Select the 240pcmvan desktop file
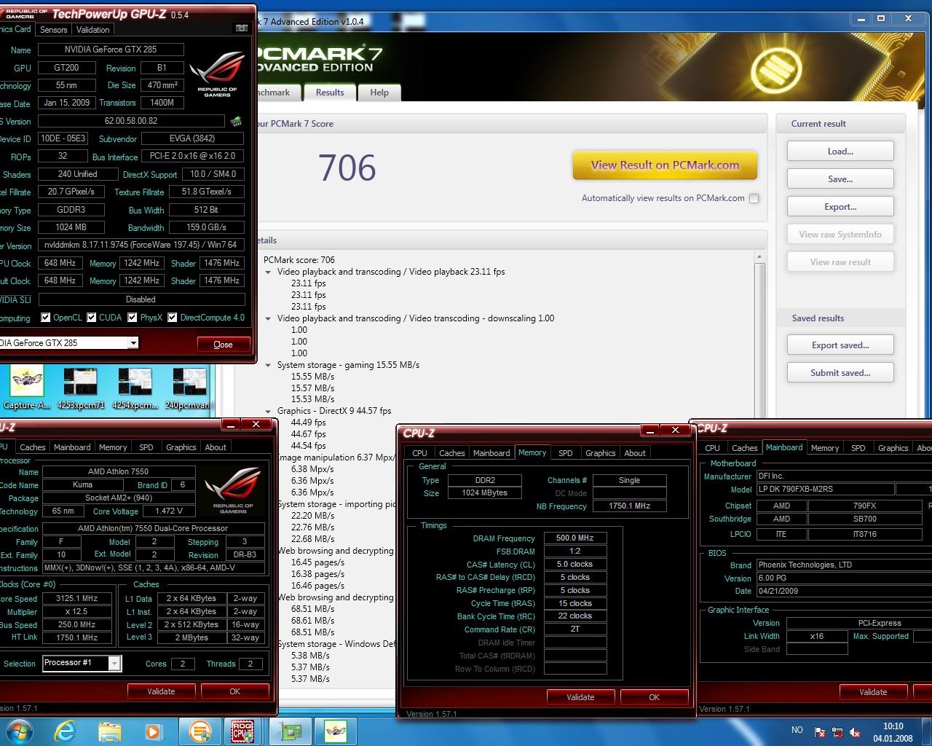 [x=189, y=388]
